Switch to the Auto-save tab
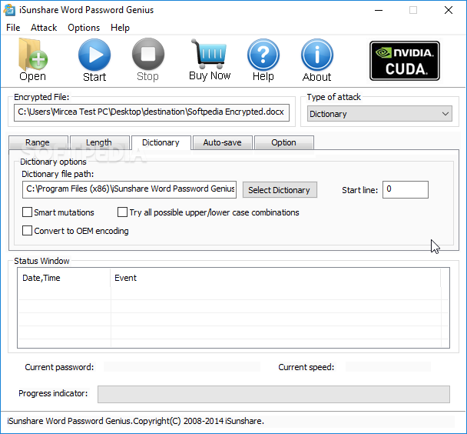 click(x=223, y=142)
